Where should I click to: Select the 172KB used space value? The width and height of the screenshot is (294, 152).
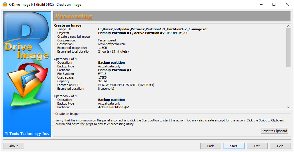tap(102, 77)
